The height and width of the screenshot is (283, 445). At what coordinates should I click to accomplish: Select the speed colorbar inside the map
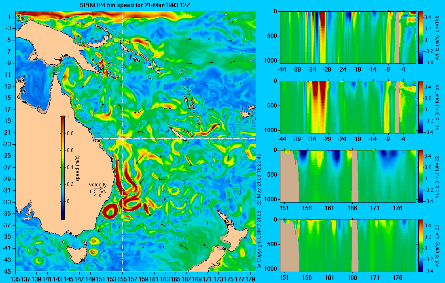click(x=63, y=168)
